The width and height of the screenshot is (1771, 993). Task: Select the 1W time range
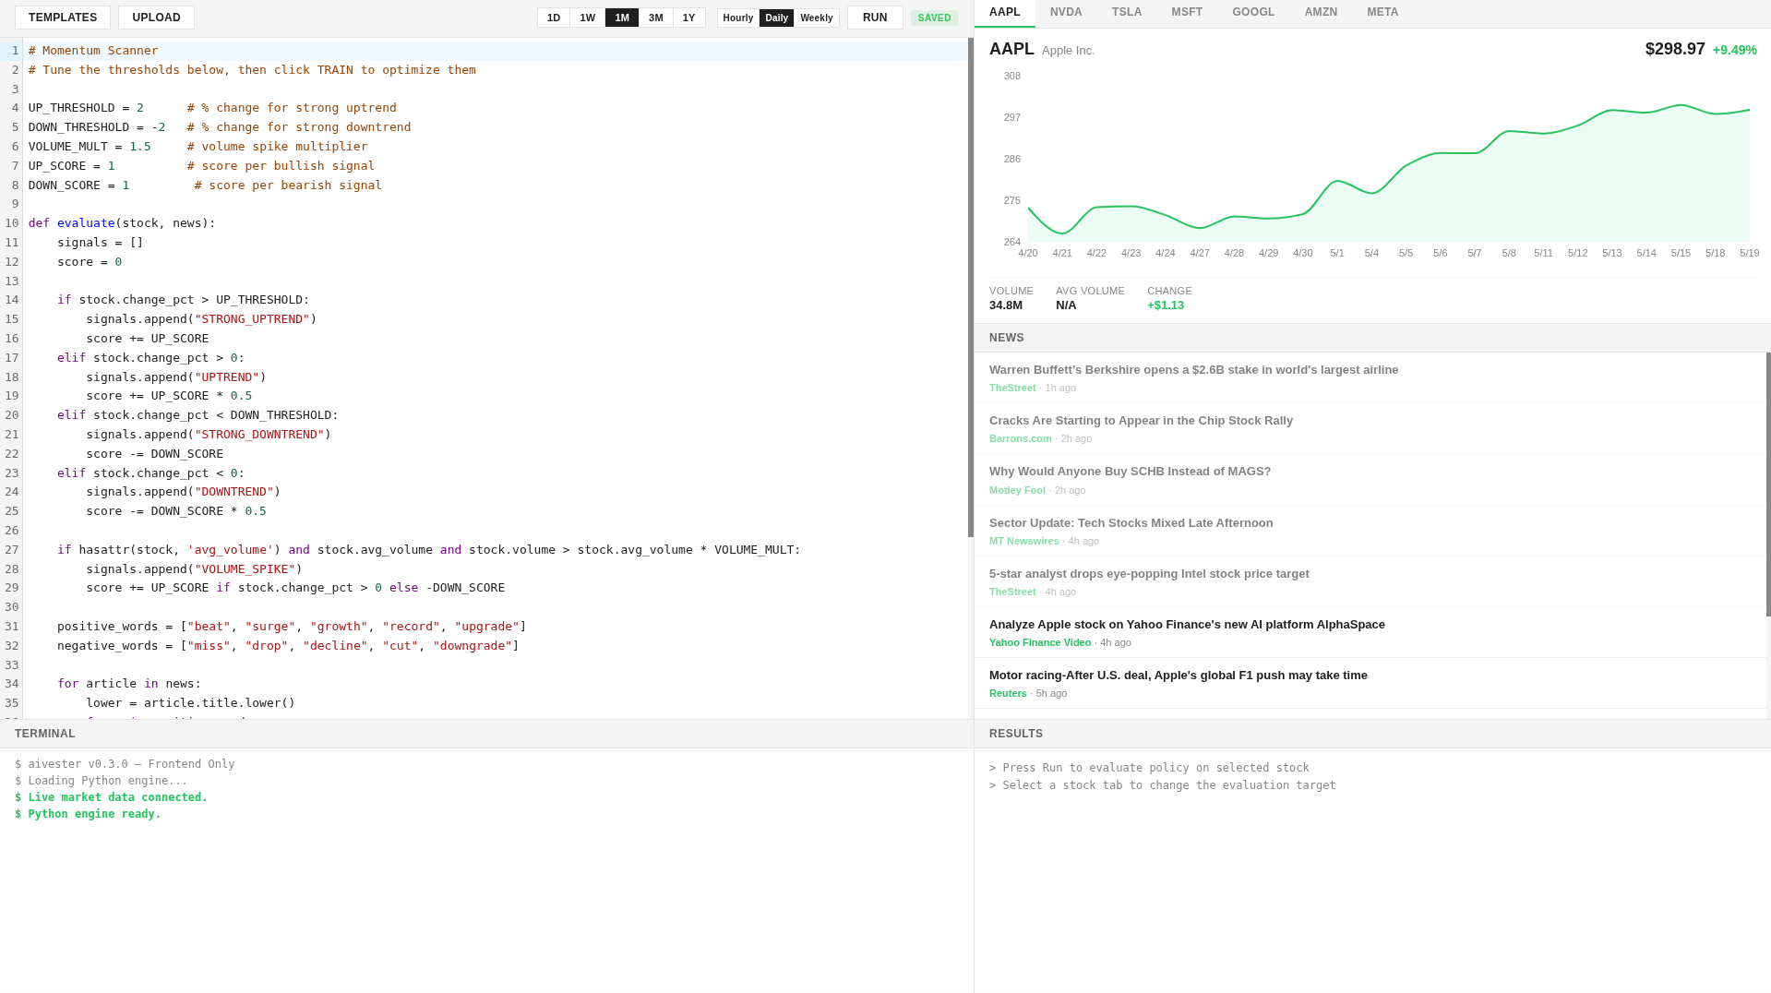588,18
